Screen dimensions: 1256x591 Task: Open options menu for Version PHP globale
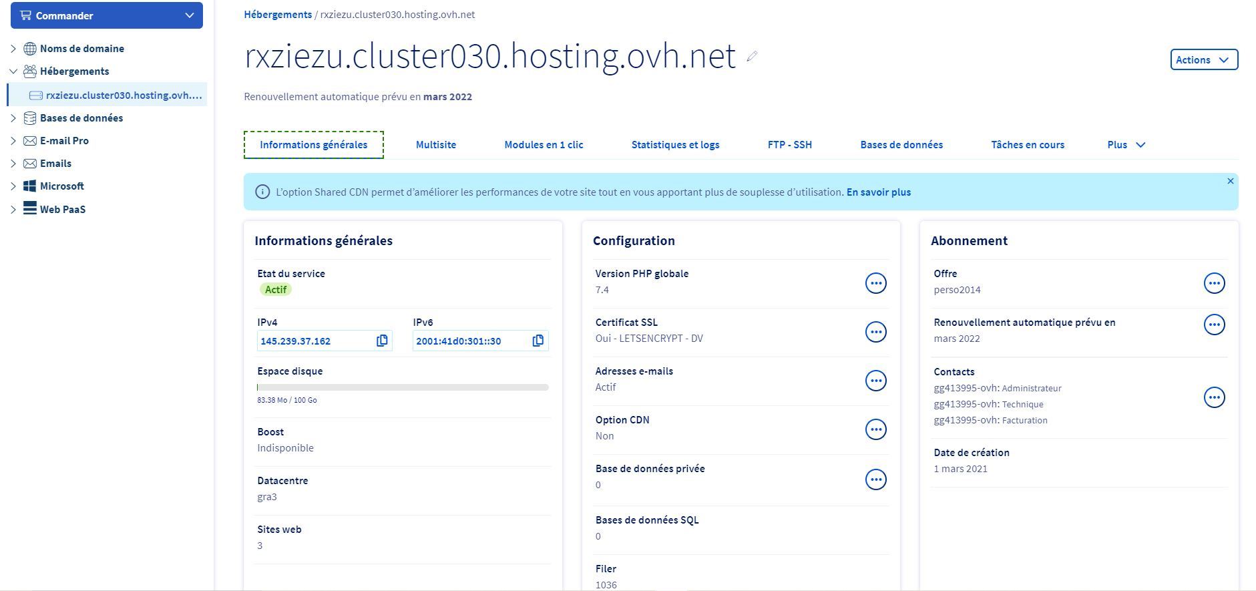pos(875,283)
